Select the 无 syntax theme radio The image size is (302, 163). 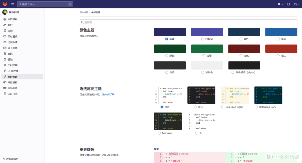coord(197,133)
